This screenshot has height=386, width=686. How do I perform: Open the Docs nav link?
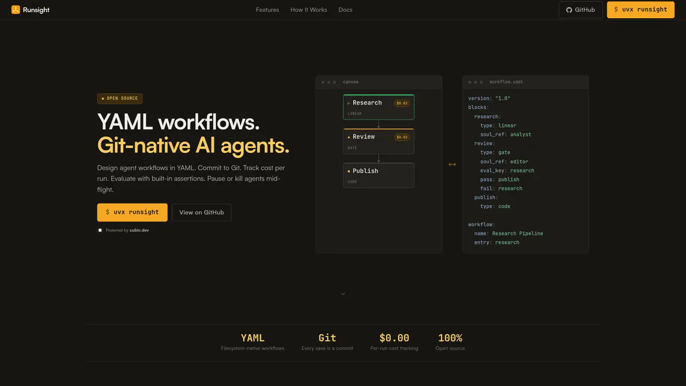(346, 10)
